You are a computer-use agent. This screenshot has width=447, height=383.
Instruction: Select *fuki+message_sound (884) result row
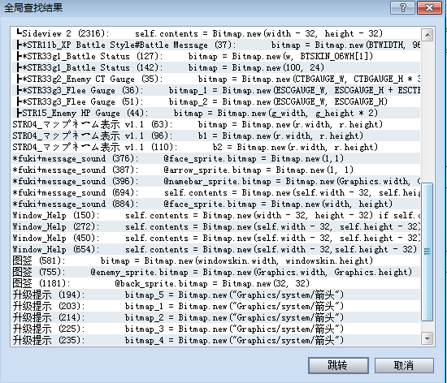click(x=216, y=204)
